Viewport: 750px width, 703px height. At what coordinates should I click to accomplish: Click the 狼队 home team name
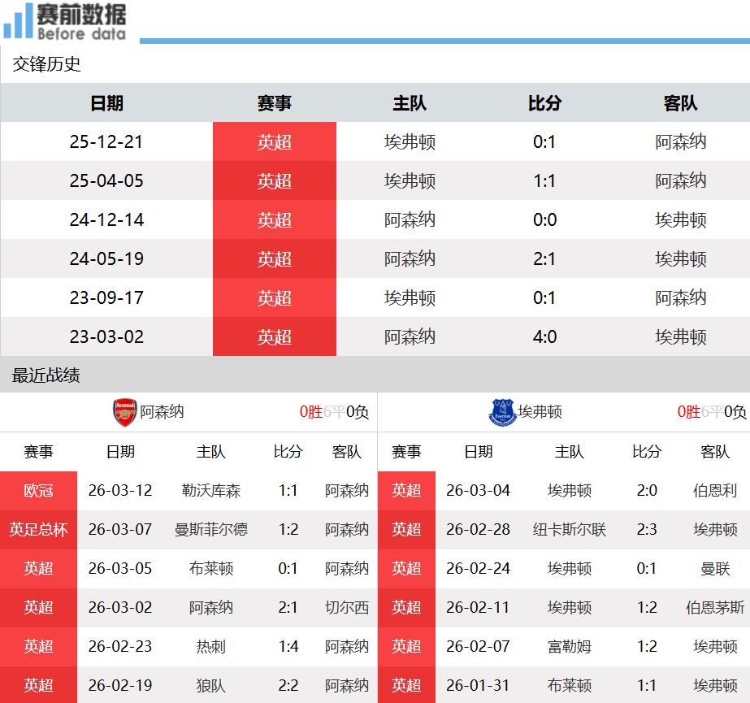[211, 686]
